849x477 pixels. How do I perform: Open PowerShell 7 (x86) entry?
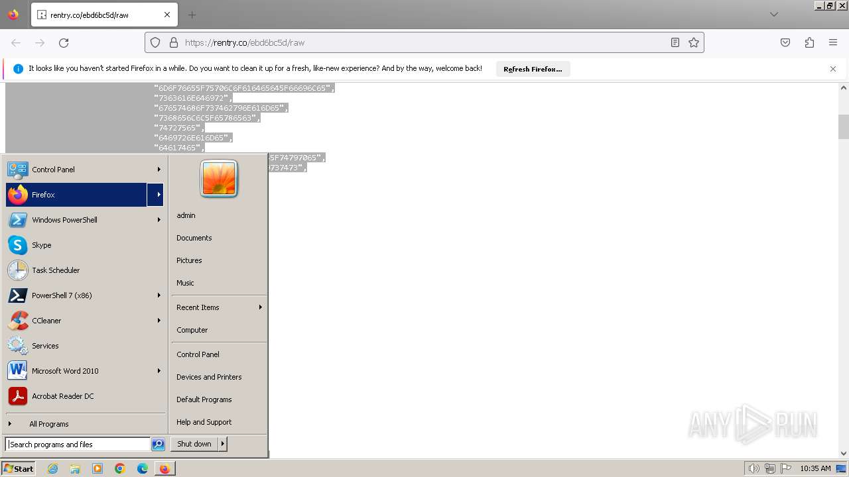pyautogui.click(x=84, y=295)
